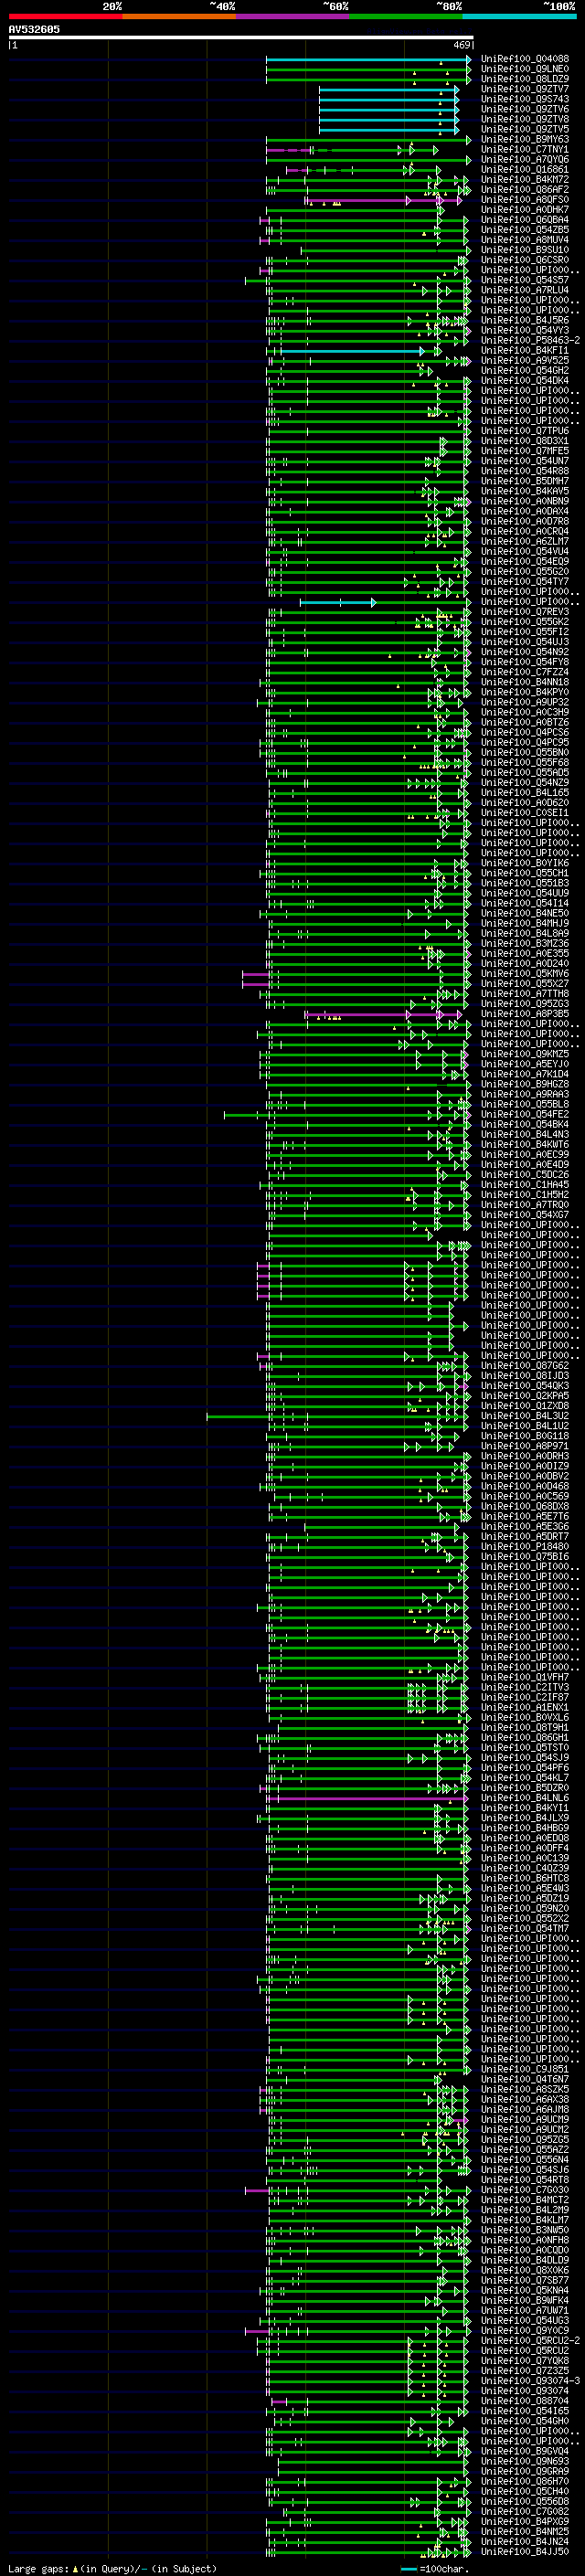Select the UniRef100_Q9ZTV7 label
Image resolution: width=585 pixels, height=2576 pixels.
click(525, 89)
